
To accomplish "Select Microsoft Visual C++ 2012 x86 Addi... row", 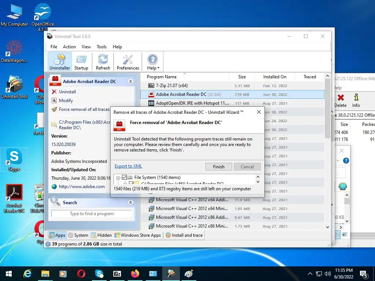I will pos(232,217).
